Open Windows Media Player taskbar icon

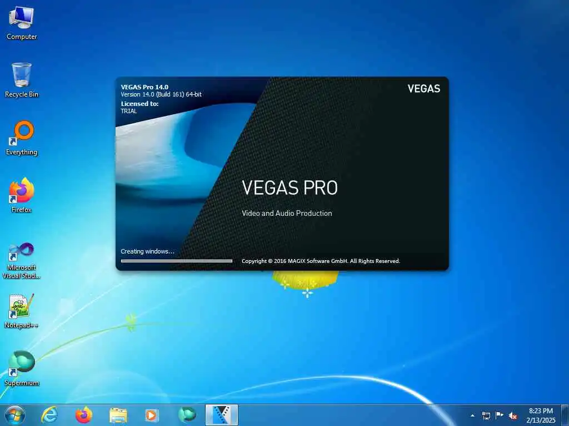point(151,415)
